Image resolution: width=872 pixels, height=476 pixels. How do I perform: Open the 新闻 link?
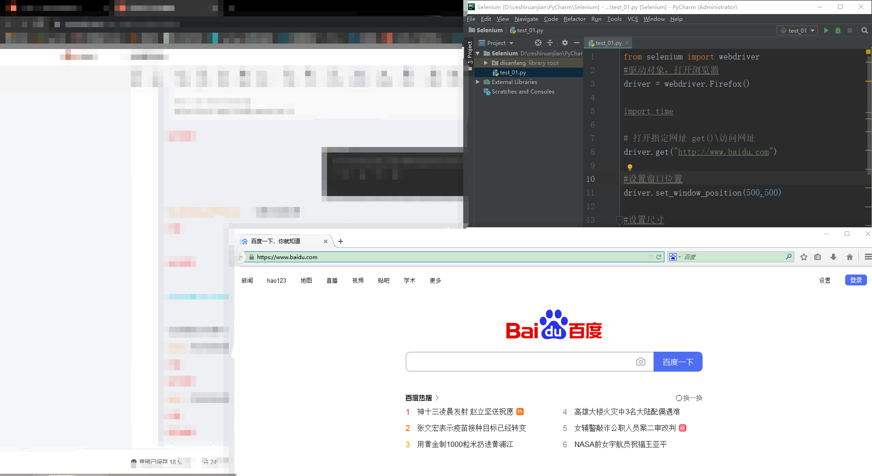pyautogui.click(x=247, y=280)
